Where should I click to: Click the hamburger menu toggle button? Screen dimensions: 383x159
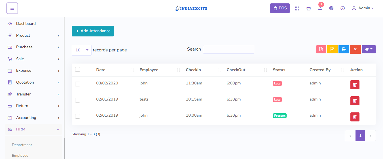tap(12, 8)
